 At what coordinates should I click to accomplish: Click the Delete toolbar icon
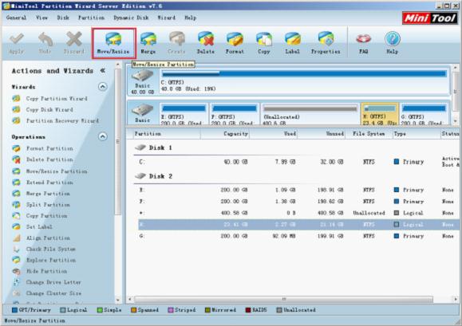tap(206, 43)
